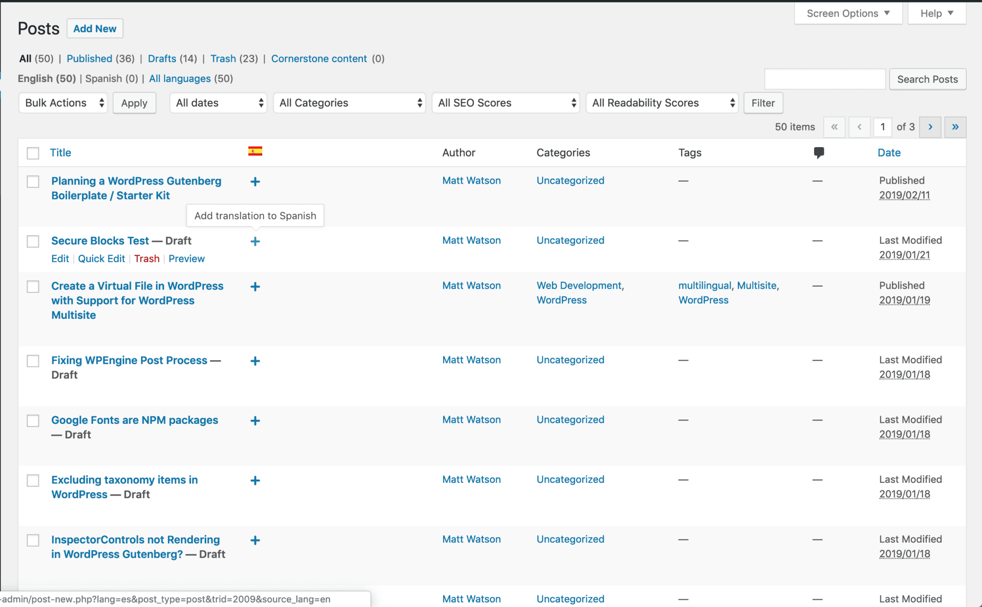Click Quick Edit under Secure Blocks Test
Viewport: 982px width, 607px height.
click(x=102, y=259)
